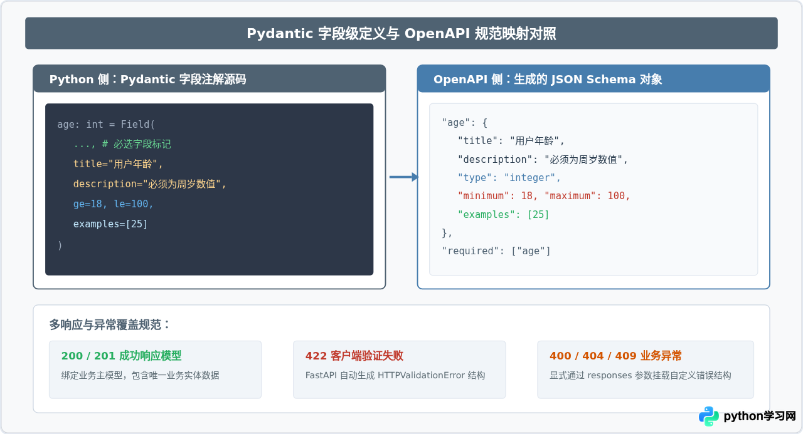Select the '200 / 201 成功响应模型' card title
This screenshot has width=803, height=434.
pos(122,356)
